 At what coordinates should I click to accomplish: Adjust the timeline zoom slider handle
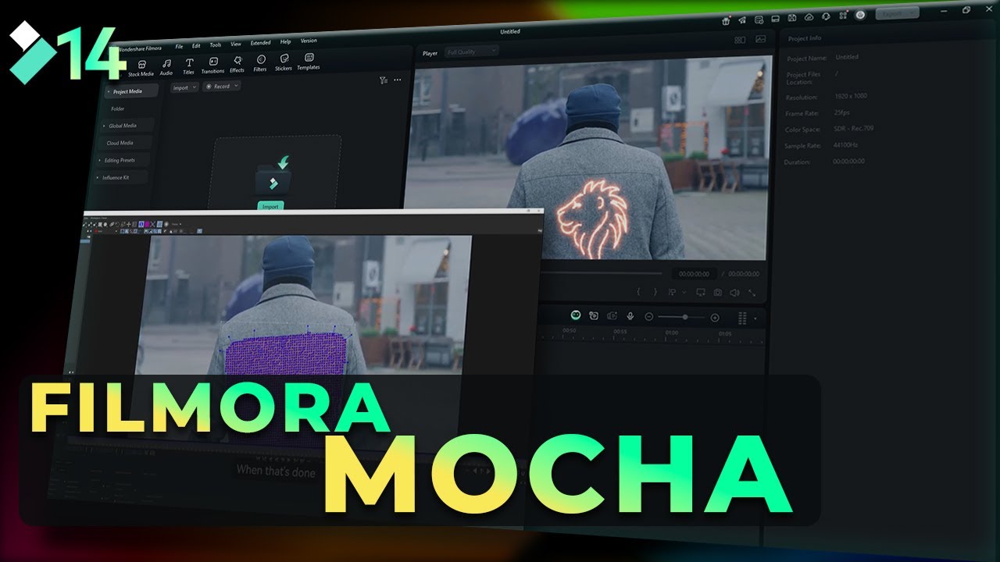coord(685,317)
